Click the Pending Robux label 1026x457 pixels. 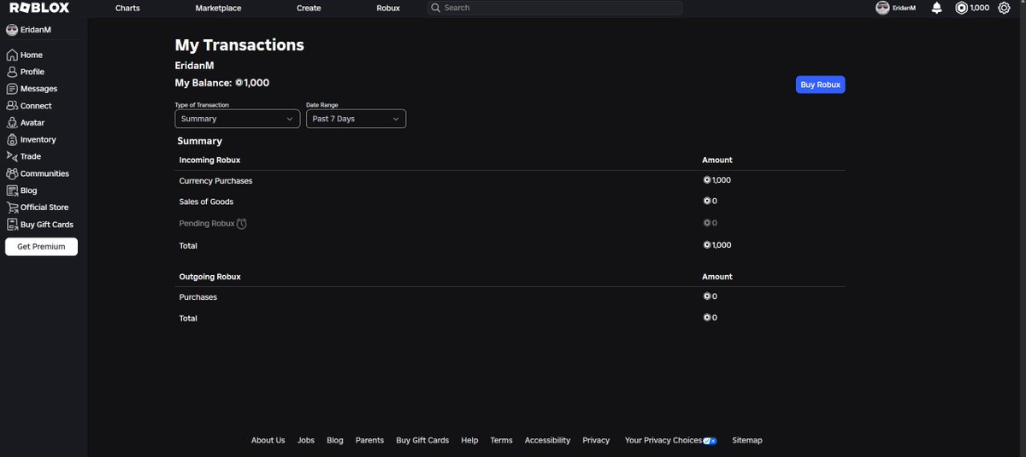click(x=207, y=224)
